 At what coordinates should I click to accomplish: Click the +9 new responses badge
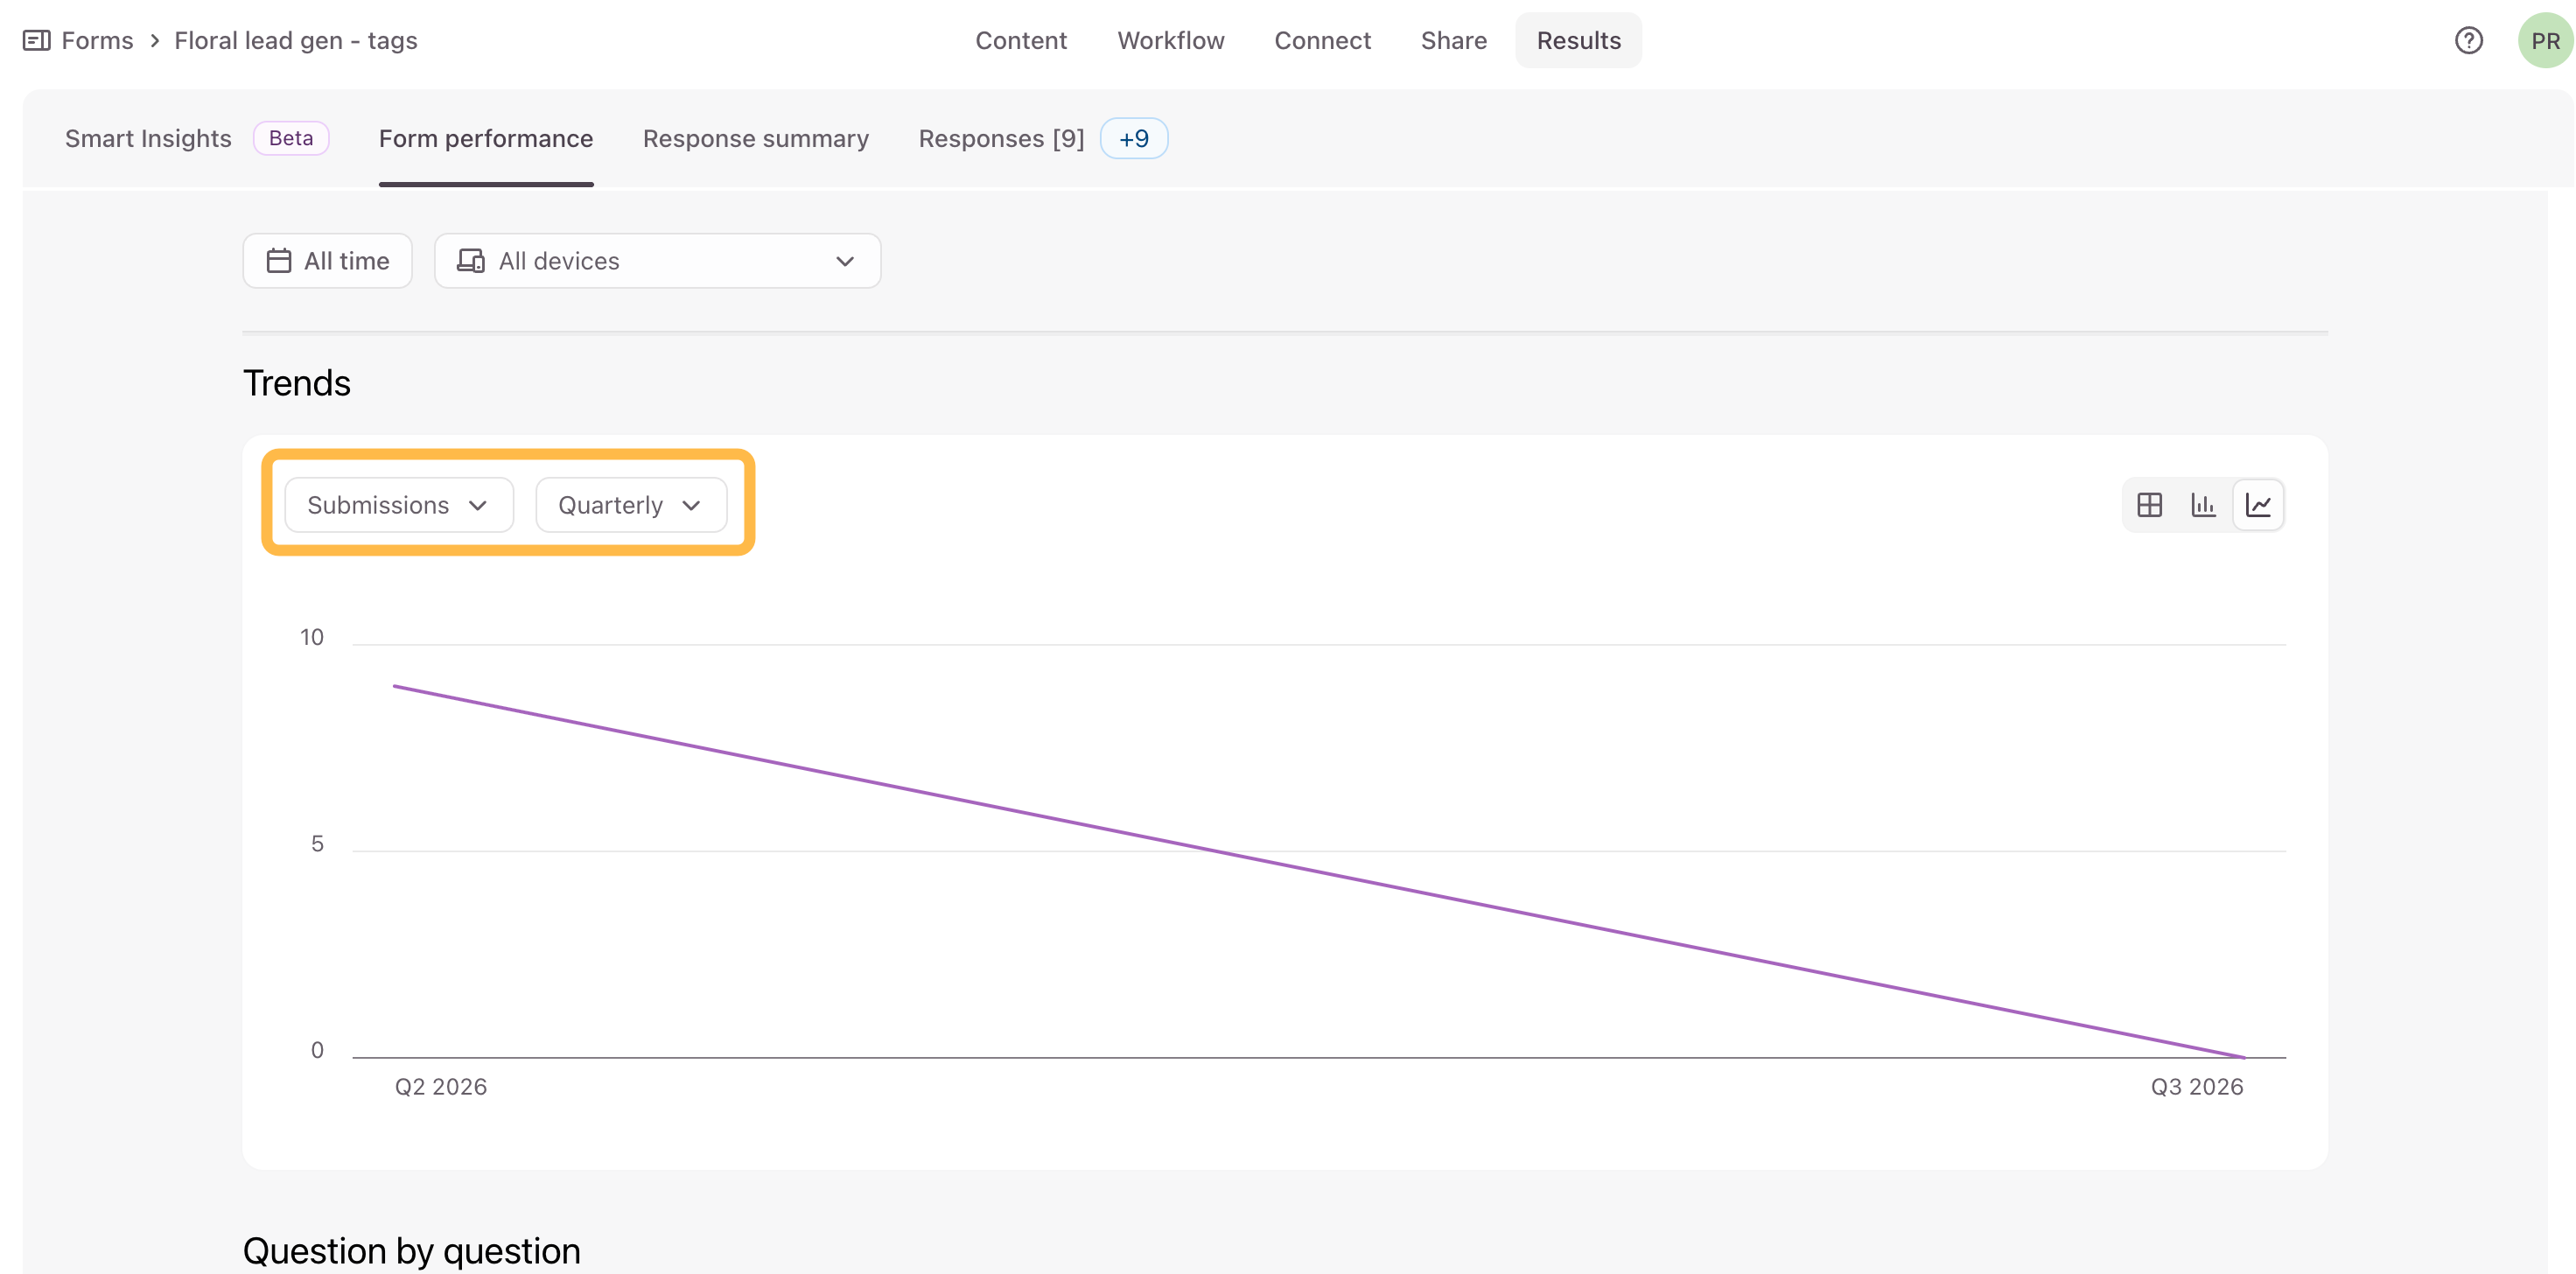(1134, 139)
